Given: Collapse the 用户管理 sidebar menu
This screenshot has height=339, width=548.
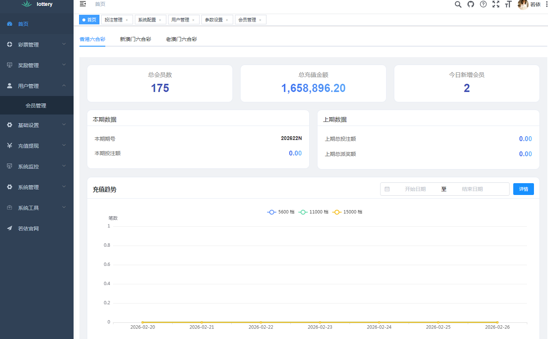Looking at the screenshot, I should (36, 86).
